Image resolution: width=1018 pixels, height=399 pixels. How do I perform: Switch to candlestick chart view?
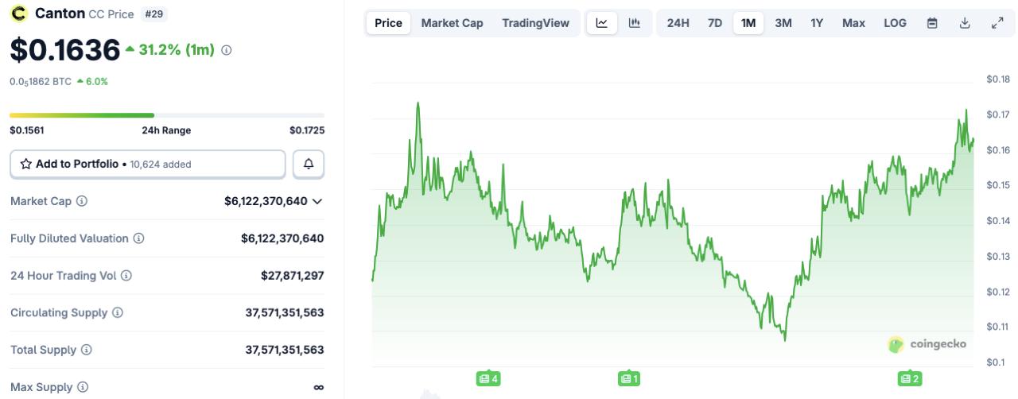[635, 23]
